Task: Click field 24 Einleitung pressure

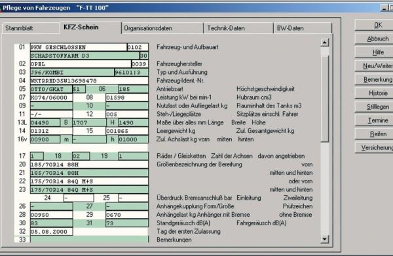Action: coord(79,198)
